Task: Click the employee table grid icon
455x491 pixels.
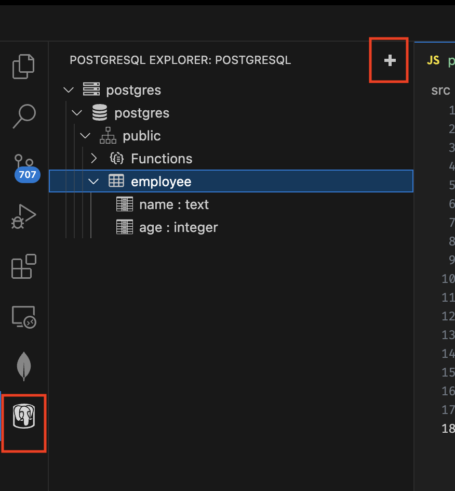Action: [x=116, y=180]
